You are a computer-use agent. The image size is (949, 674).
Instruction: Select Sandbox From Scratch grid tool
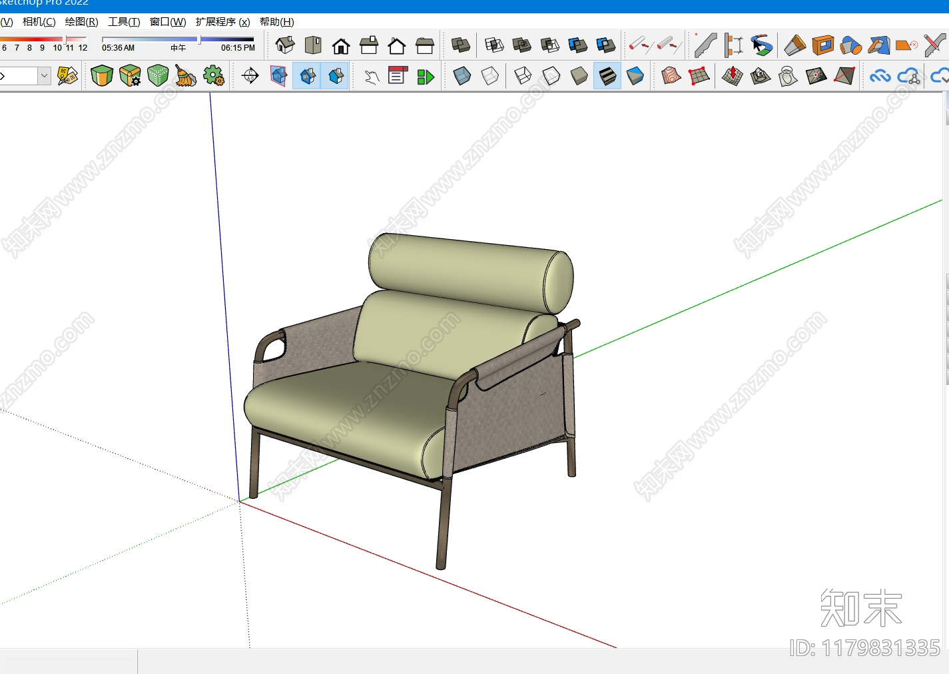tap(699, 76)
